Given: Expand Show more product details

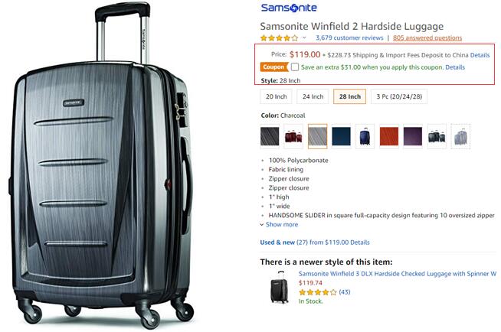Looking at the screenshot, I should [280, 225].
